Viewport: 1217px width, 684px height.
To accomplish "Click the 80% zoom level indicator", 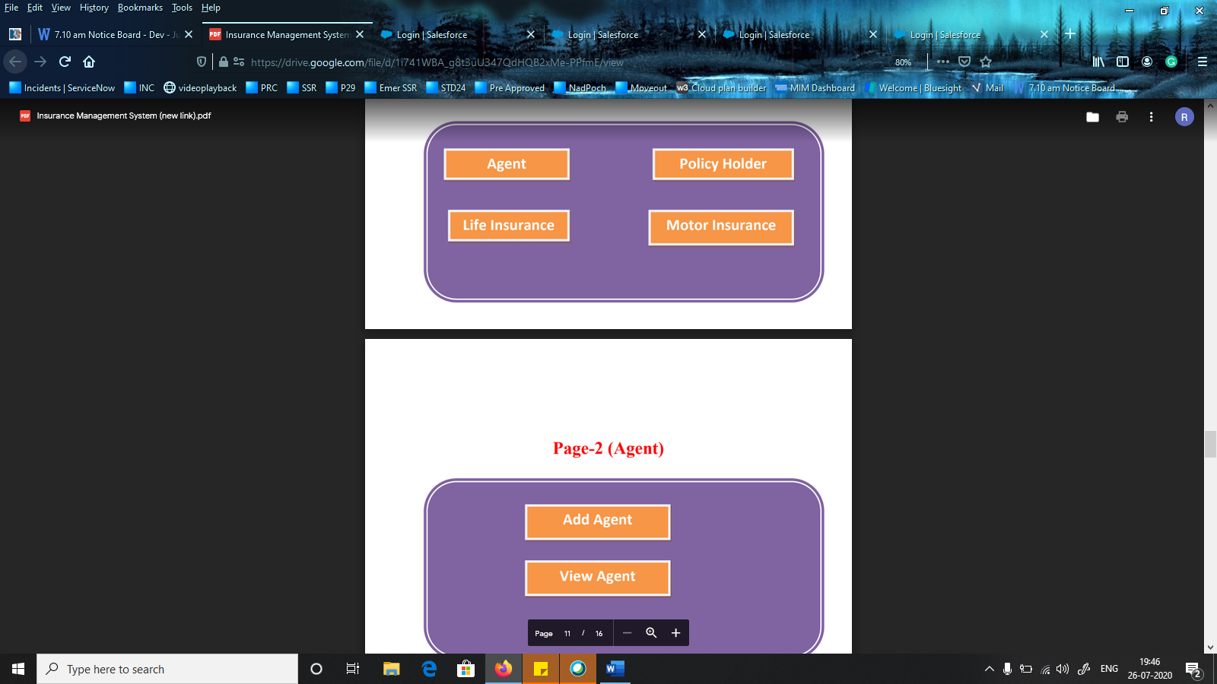I will [903, 62].
